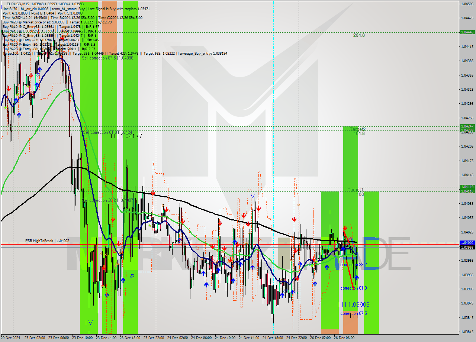Select the 'Target2' label
This screenshot has height=342, width=476.
point(357,129)
